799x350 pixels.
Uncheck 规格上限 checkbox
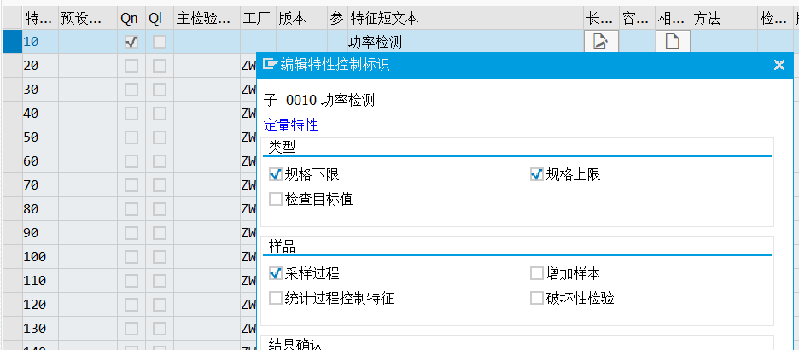point(537,175)
